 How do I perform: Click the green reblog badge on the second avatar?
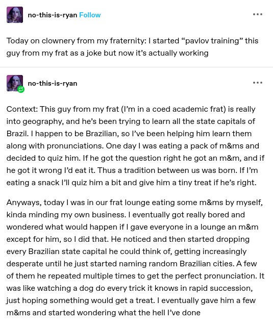[21, 89]
